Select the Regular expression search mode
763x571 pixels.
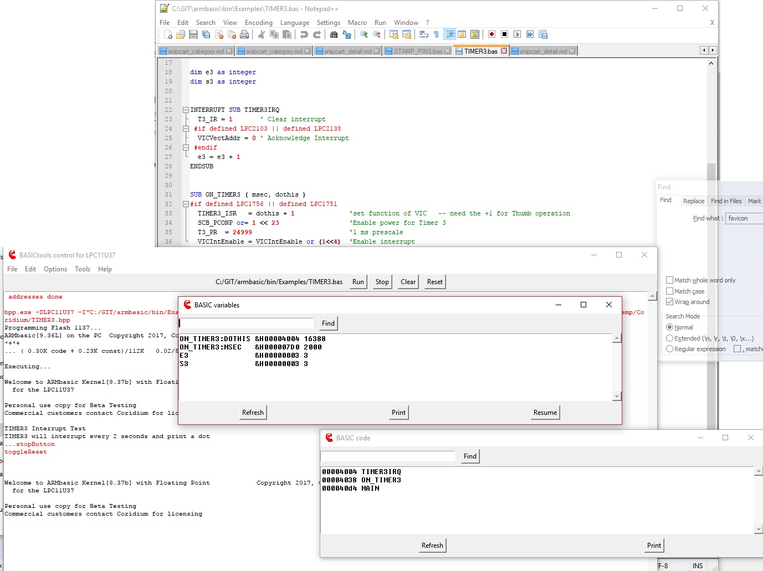tap(670, 348)
